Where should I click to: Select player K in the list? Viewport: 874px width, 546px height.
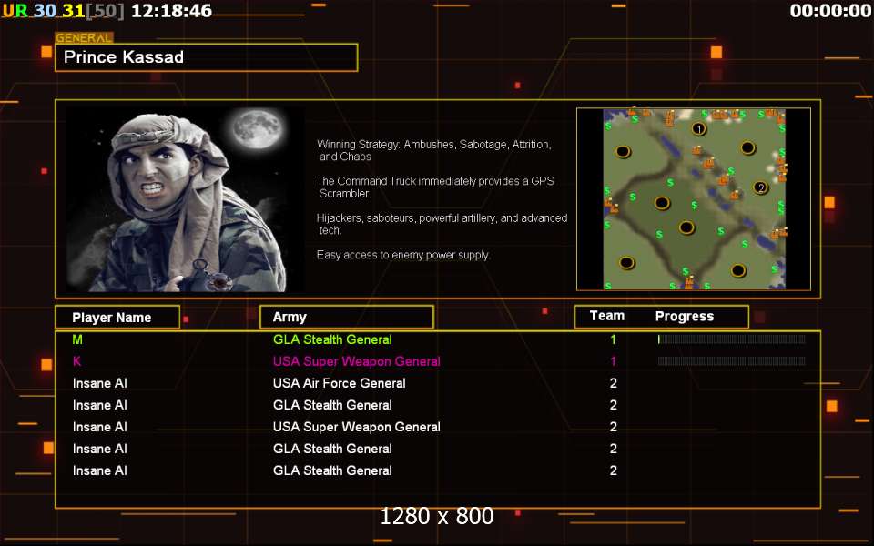click(x=76, y=361)
